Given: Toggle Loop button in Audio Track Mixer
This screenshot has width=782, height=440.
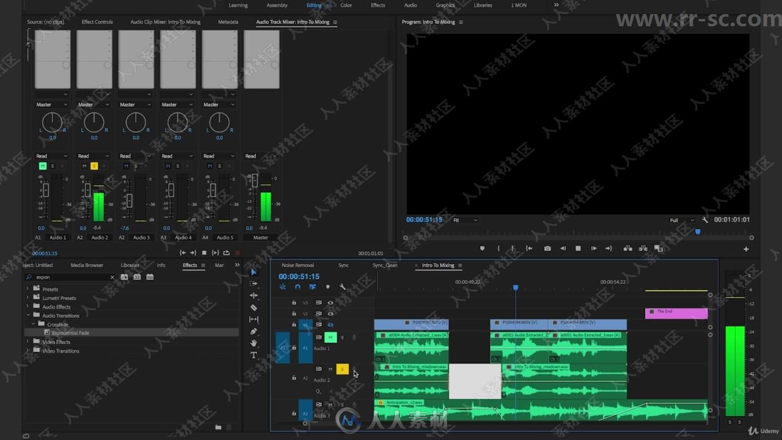Looking at the screenshot, I should (227, 252).
